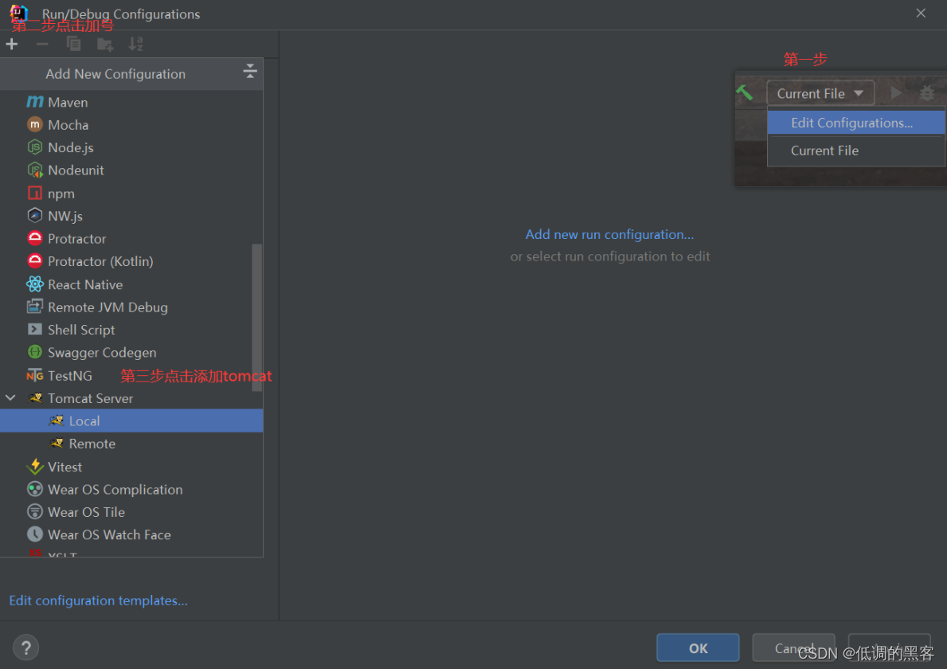Click the Add new run configuration link
Image resolution: width=947 pixels, height=669 pixels.
coord(609,234)
